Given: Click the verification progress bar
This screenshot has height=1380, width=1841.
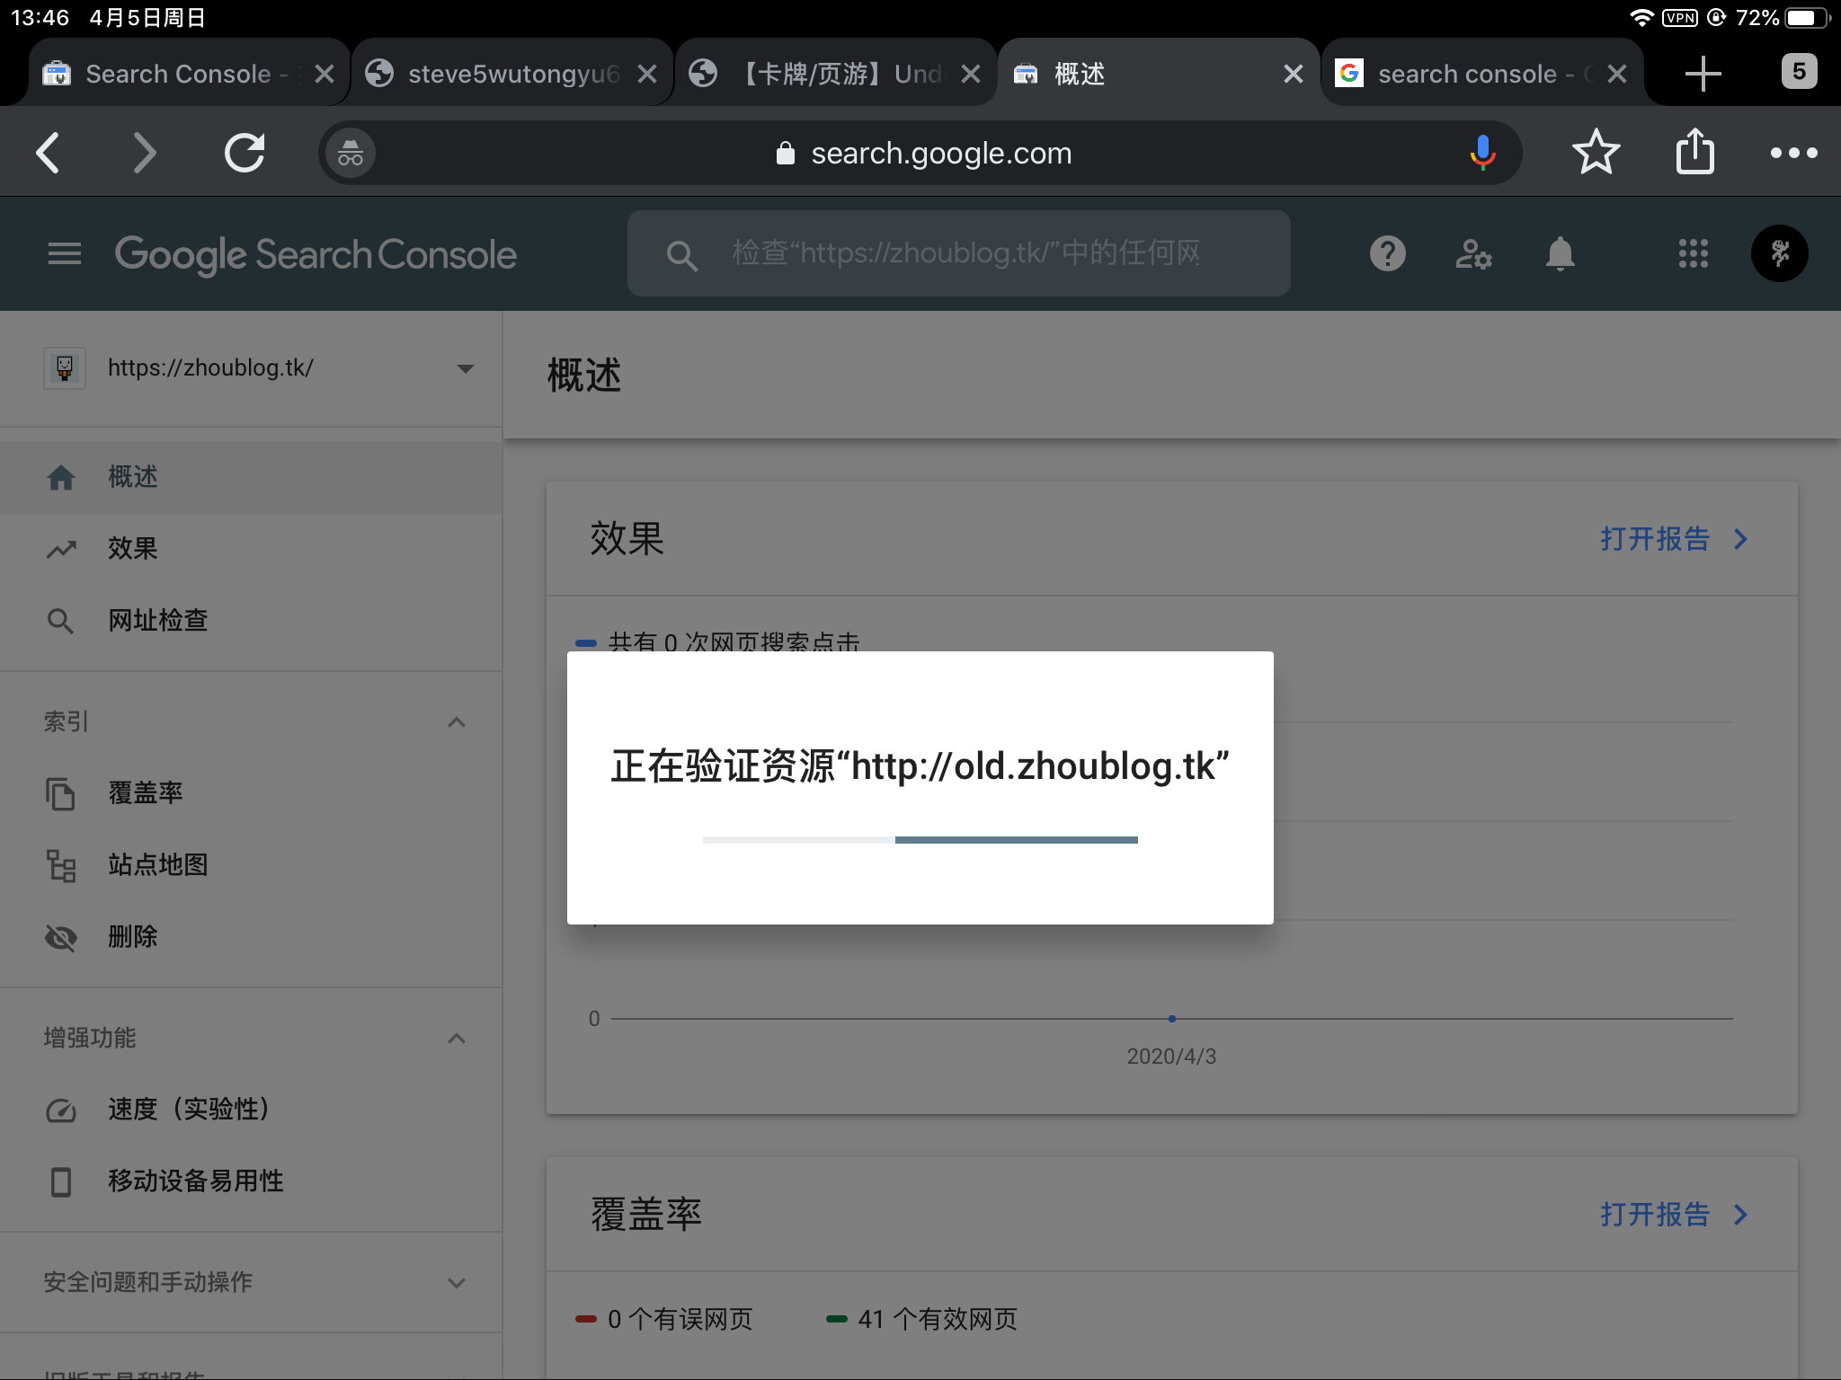Looking at the screenshot, I should (920, 840).
